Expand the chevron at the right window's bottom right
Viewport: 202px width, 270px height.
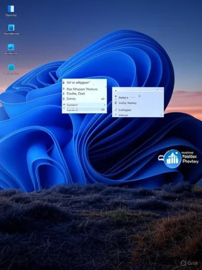pos(161,115)
